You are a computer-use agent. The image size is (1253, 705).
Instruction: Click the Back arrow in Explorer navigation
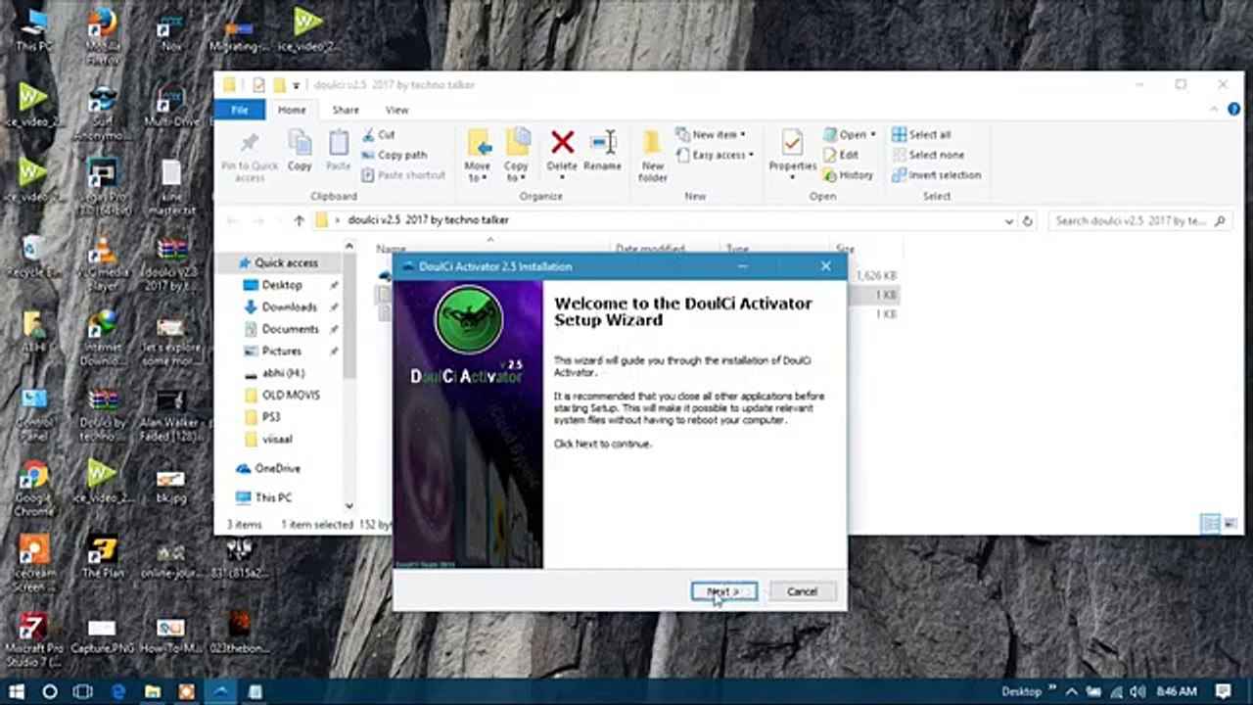(x=232, y=220)
